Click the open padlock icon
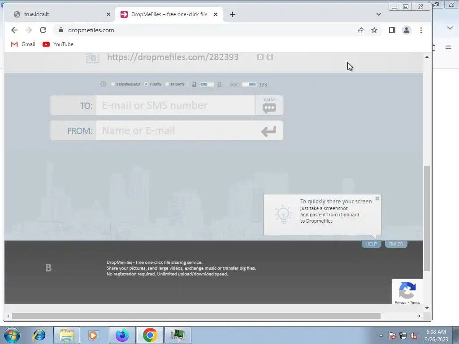 (194, 85)
